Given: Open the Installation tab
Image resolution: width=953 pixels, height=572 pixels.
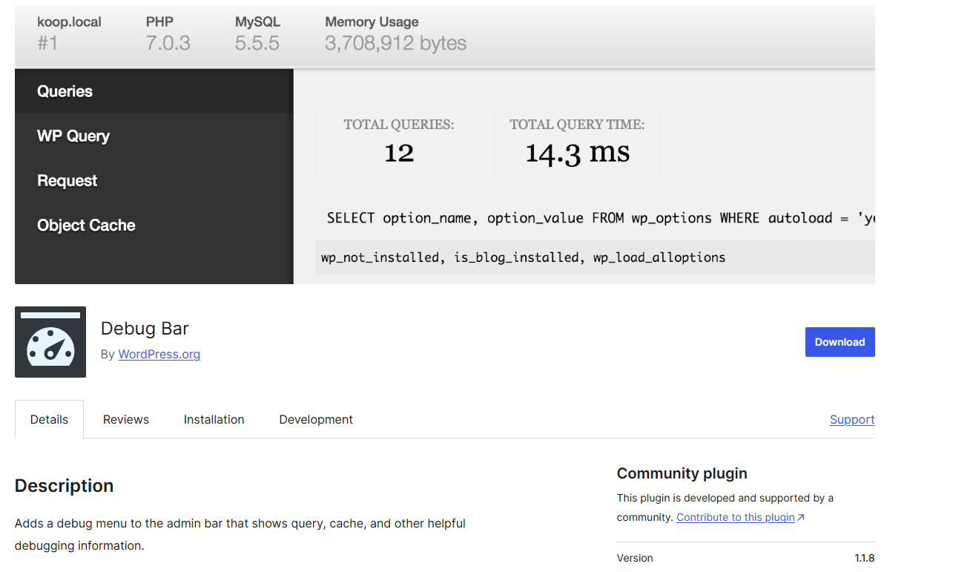Looking at the screenshot, I should coord(214,420).
